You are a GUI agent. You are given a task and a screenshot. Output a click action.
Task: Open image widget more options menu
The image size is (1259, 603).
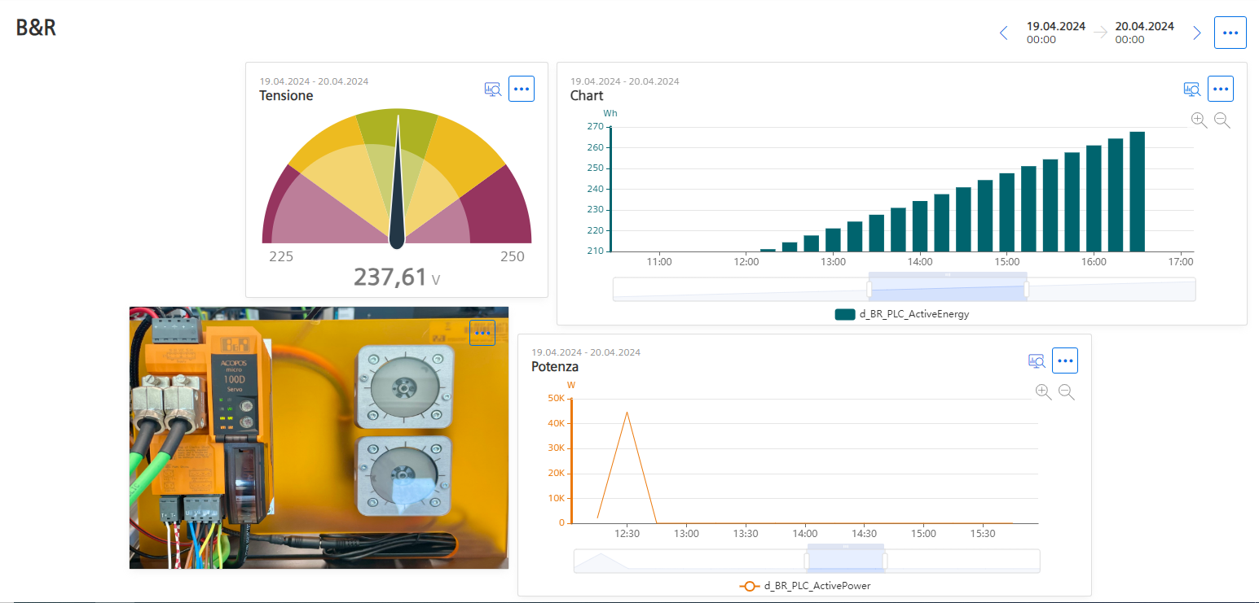(x=482, y=333)
